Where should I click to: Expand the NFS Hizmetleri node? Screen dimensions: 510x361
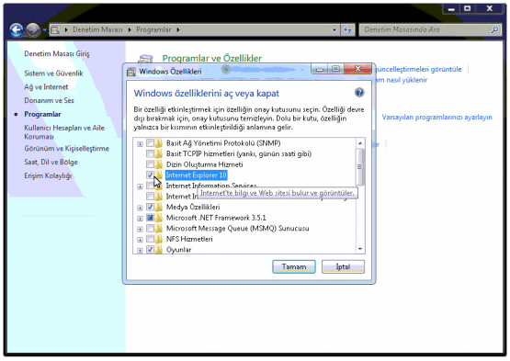[x=140, y=240]
